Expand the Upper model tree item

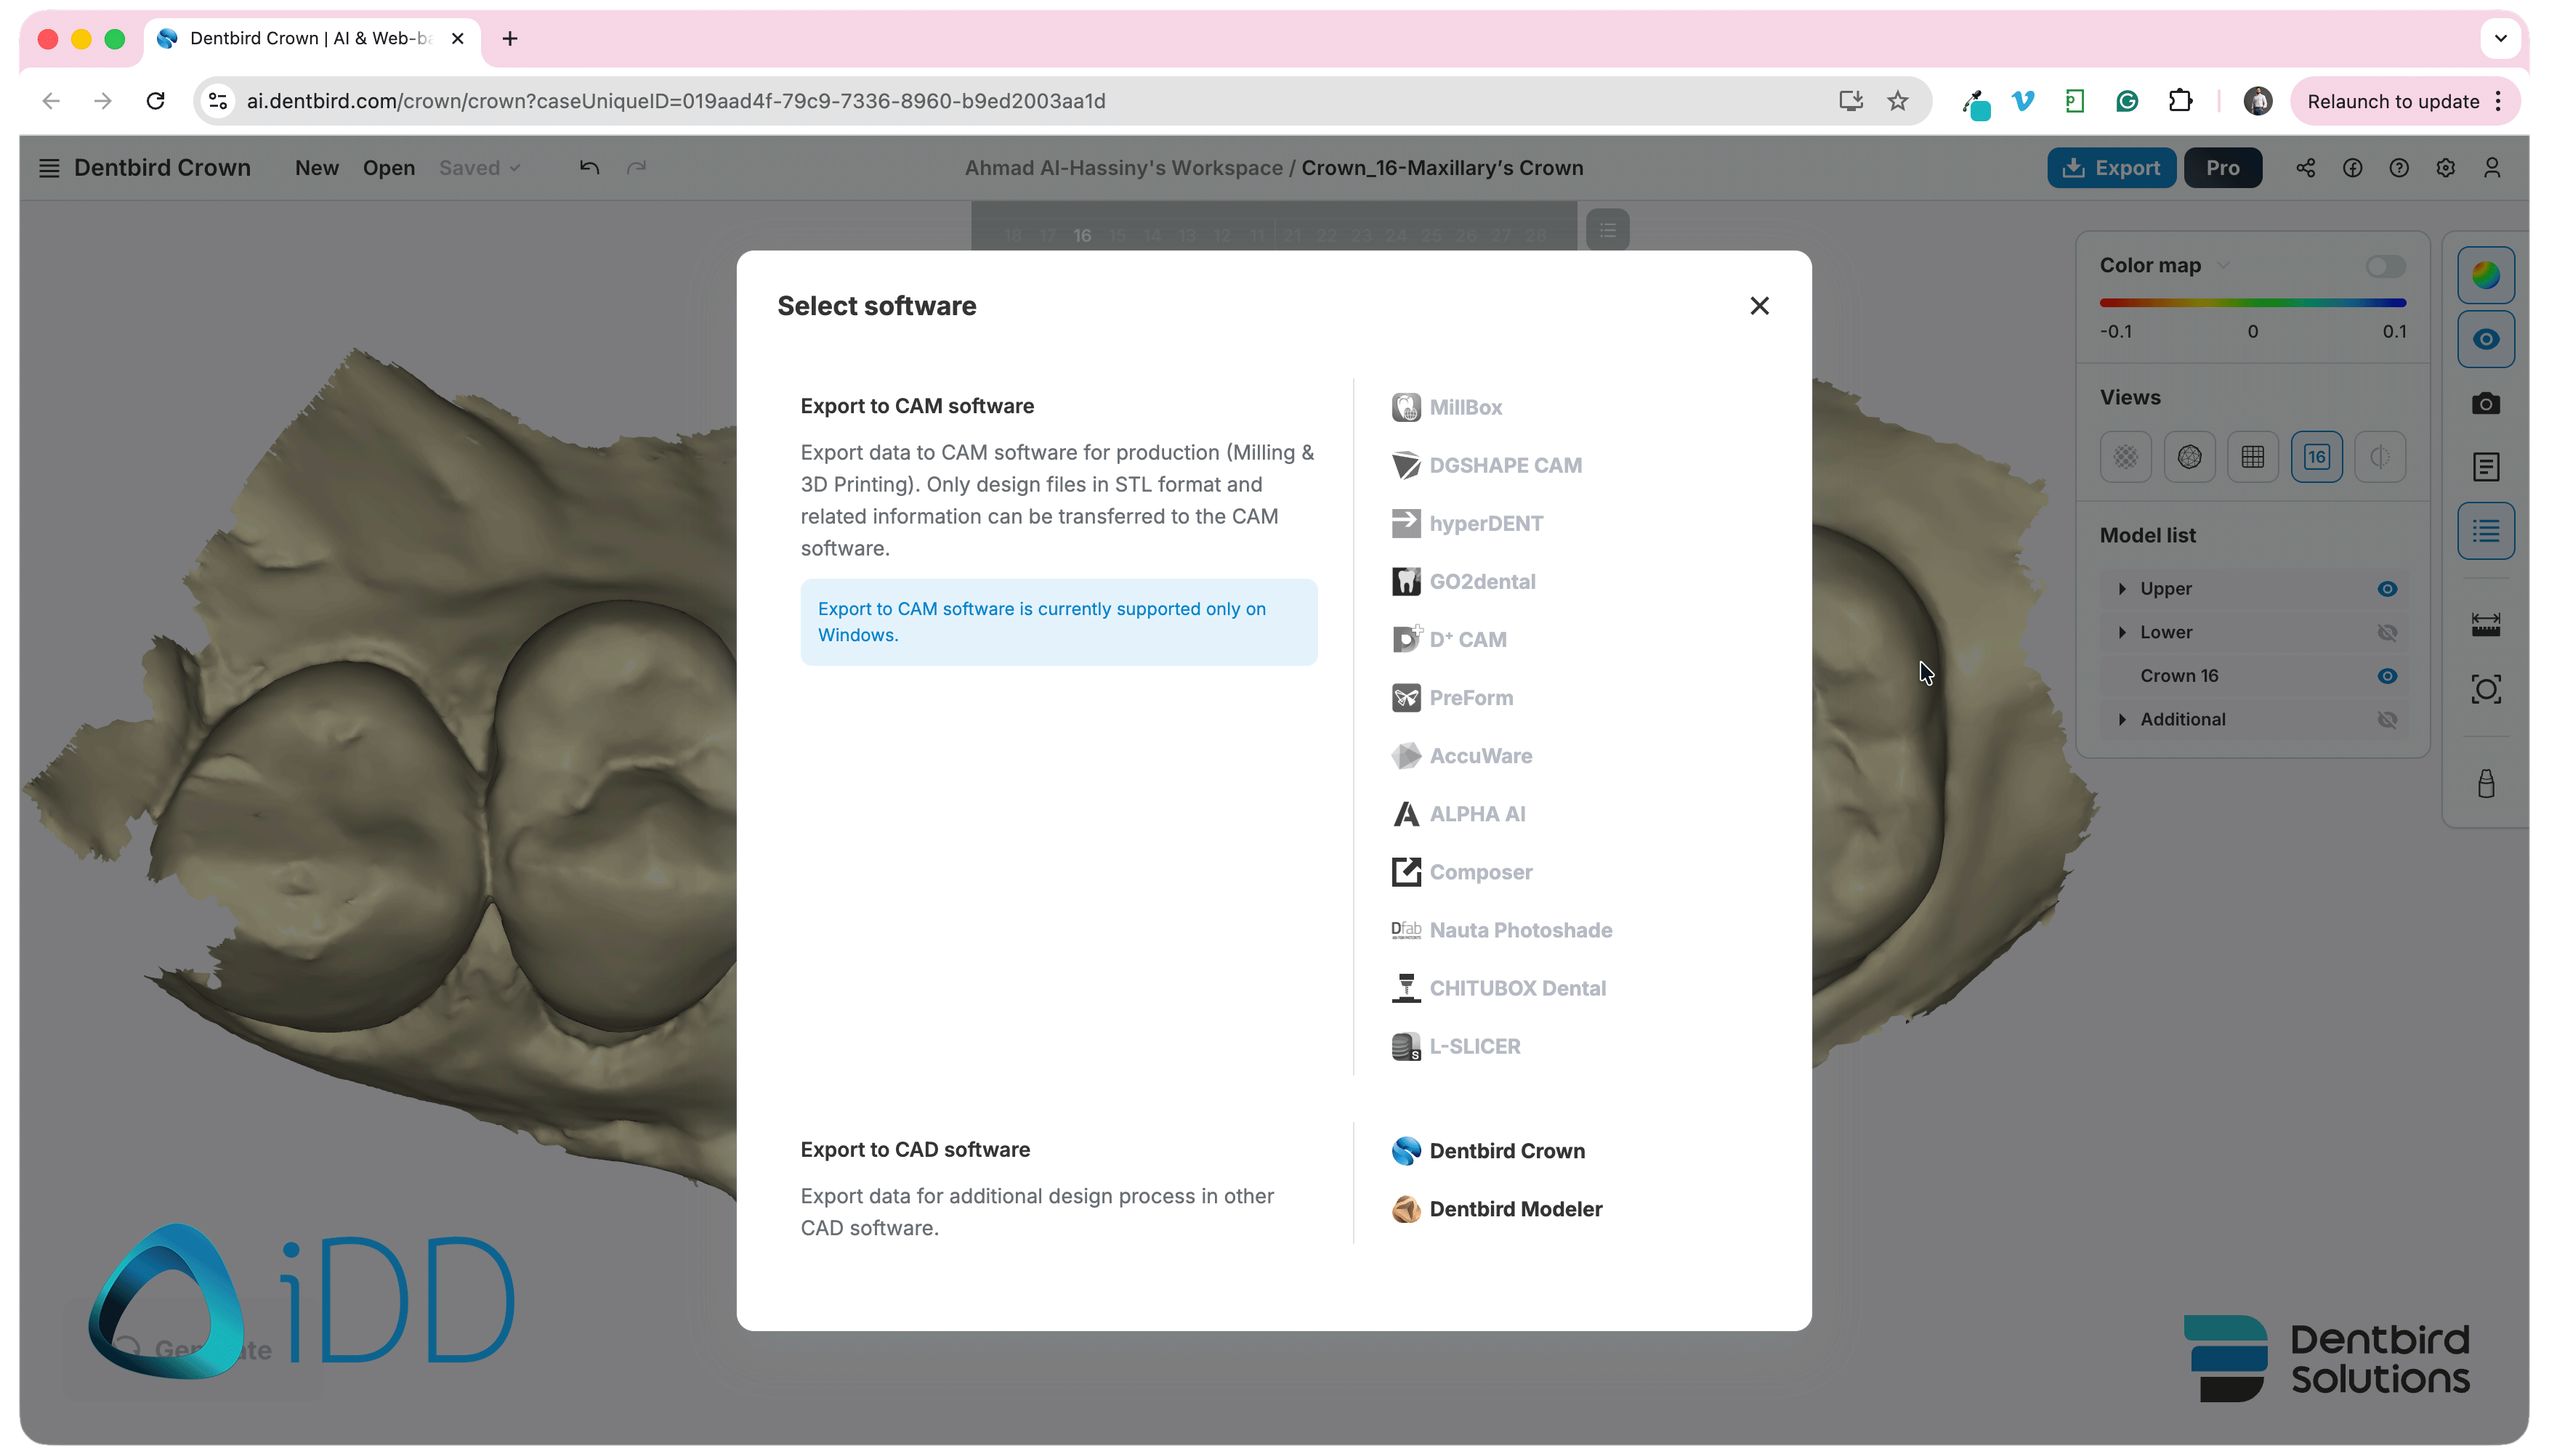(2121, 589)
